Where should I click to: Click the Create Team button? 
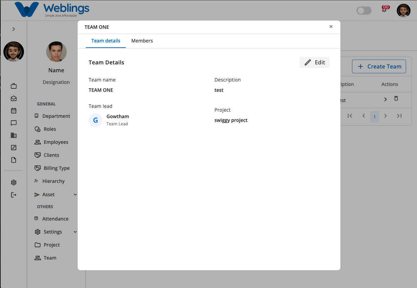[x=379, y=66]
